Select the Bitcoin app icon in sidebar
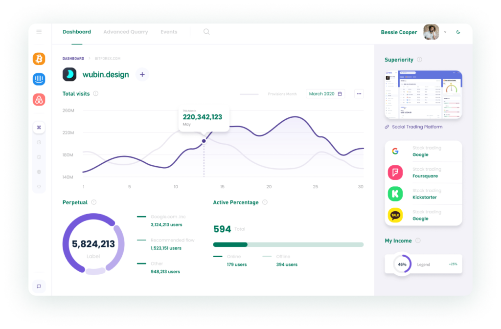Image resolution: width=501 pixels, height=329 pixels. (x=39, y=59)
